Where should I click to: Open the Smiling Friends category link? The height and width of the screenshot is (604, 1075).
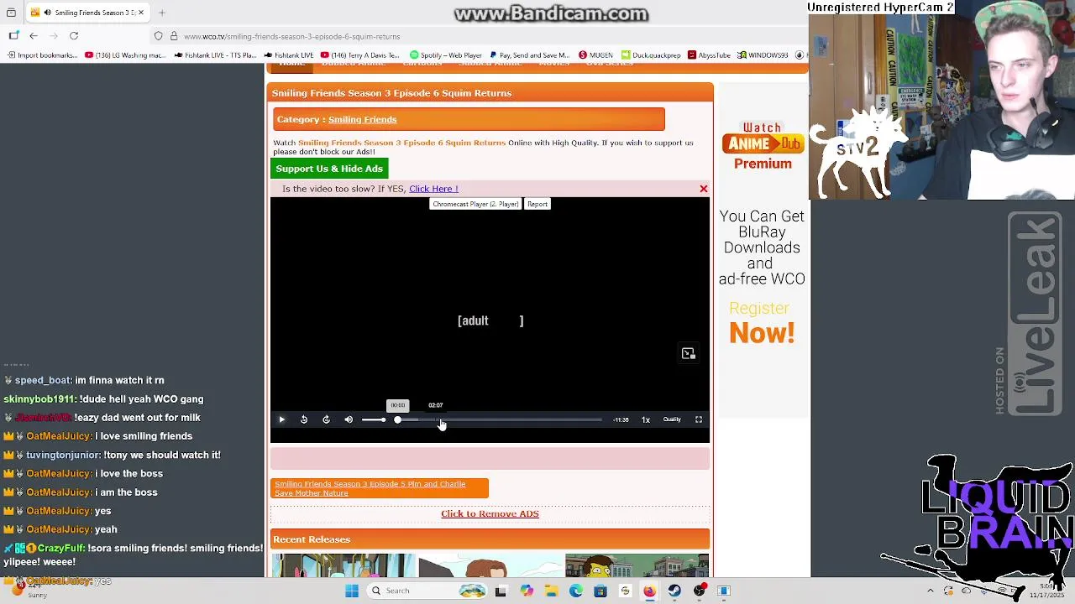[x=362, y=119]
